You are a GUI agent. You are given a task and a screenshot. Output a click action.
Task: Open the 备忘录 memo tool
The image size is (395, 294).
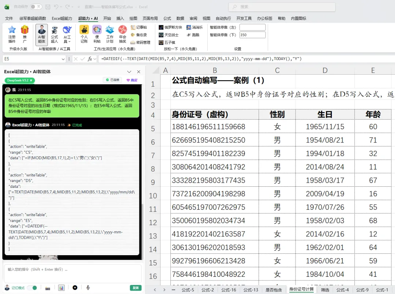(139, 35)
